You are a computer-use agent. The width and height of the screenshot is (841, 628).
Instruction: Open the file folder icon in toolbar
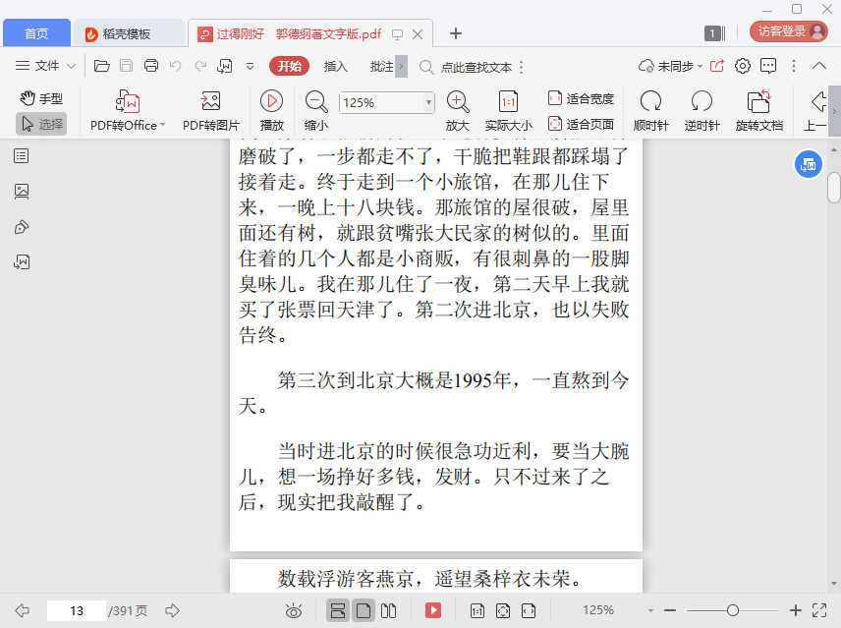pos(102,66)
